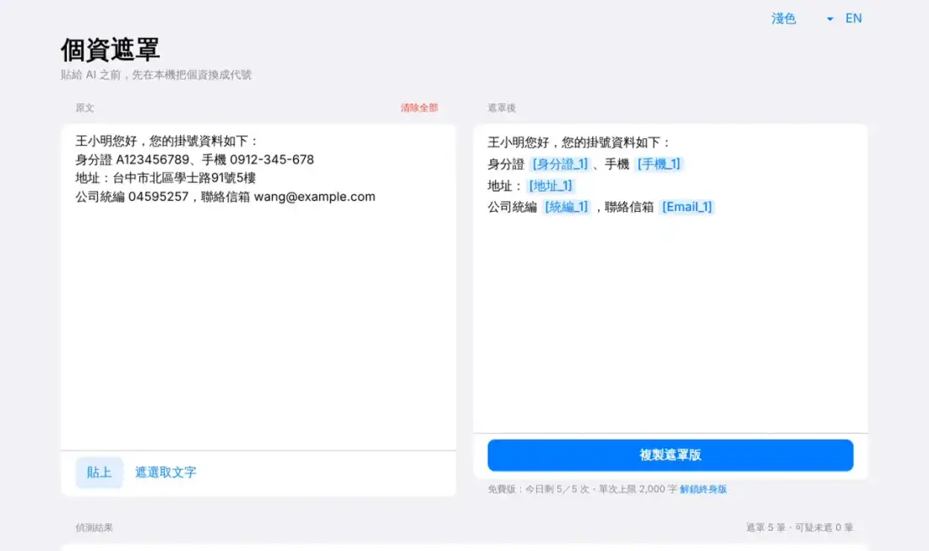929x551 pixels.
Task: Click the [身分證_1] token
Action: click(560, 164)
